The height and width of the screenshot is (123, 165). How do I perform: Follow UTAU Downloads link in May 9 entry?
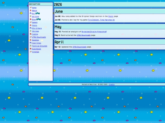click(x=84, y=35)
